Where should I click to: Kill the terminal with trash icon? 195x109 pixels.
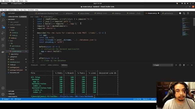click(x=184, y=65)
